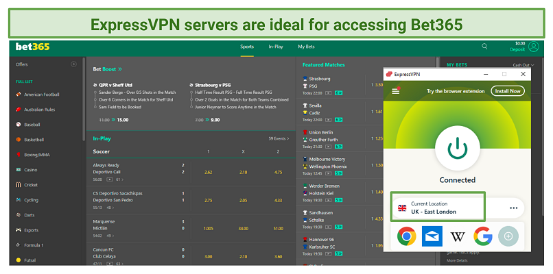Launch Wikipedia shortcut in ExpressVPN
The width and height of the screenshot is (553, 274).
[458, 236]
